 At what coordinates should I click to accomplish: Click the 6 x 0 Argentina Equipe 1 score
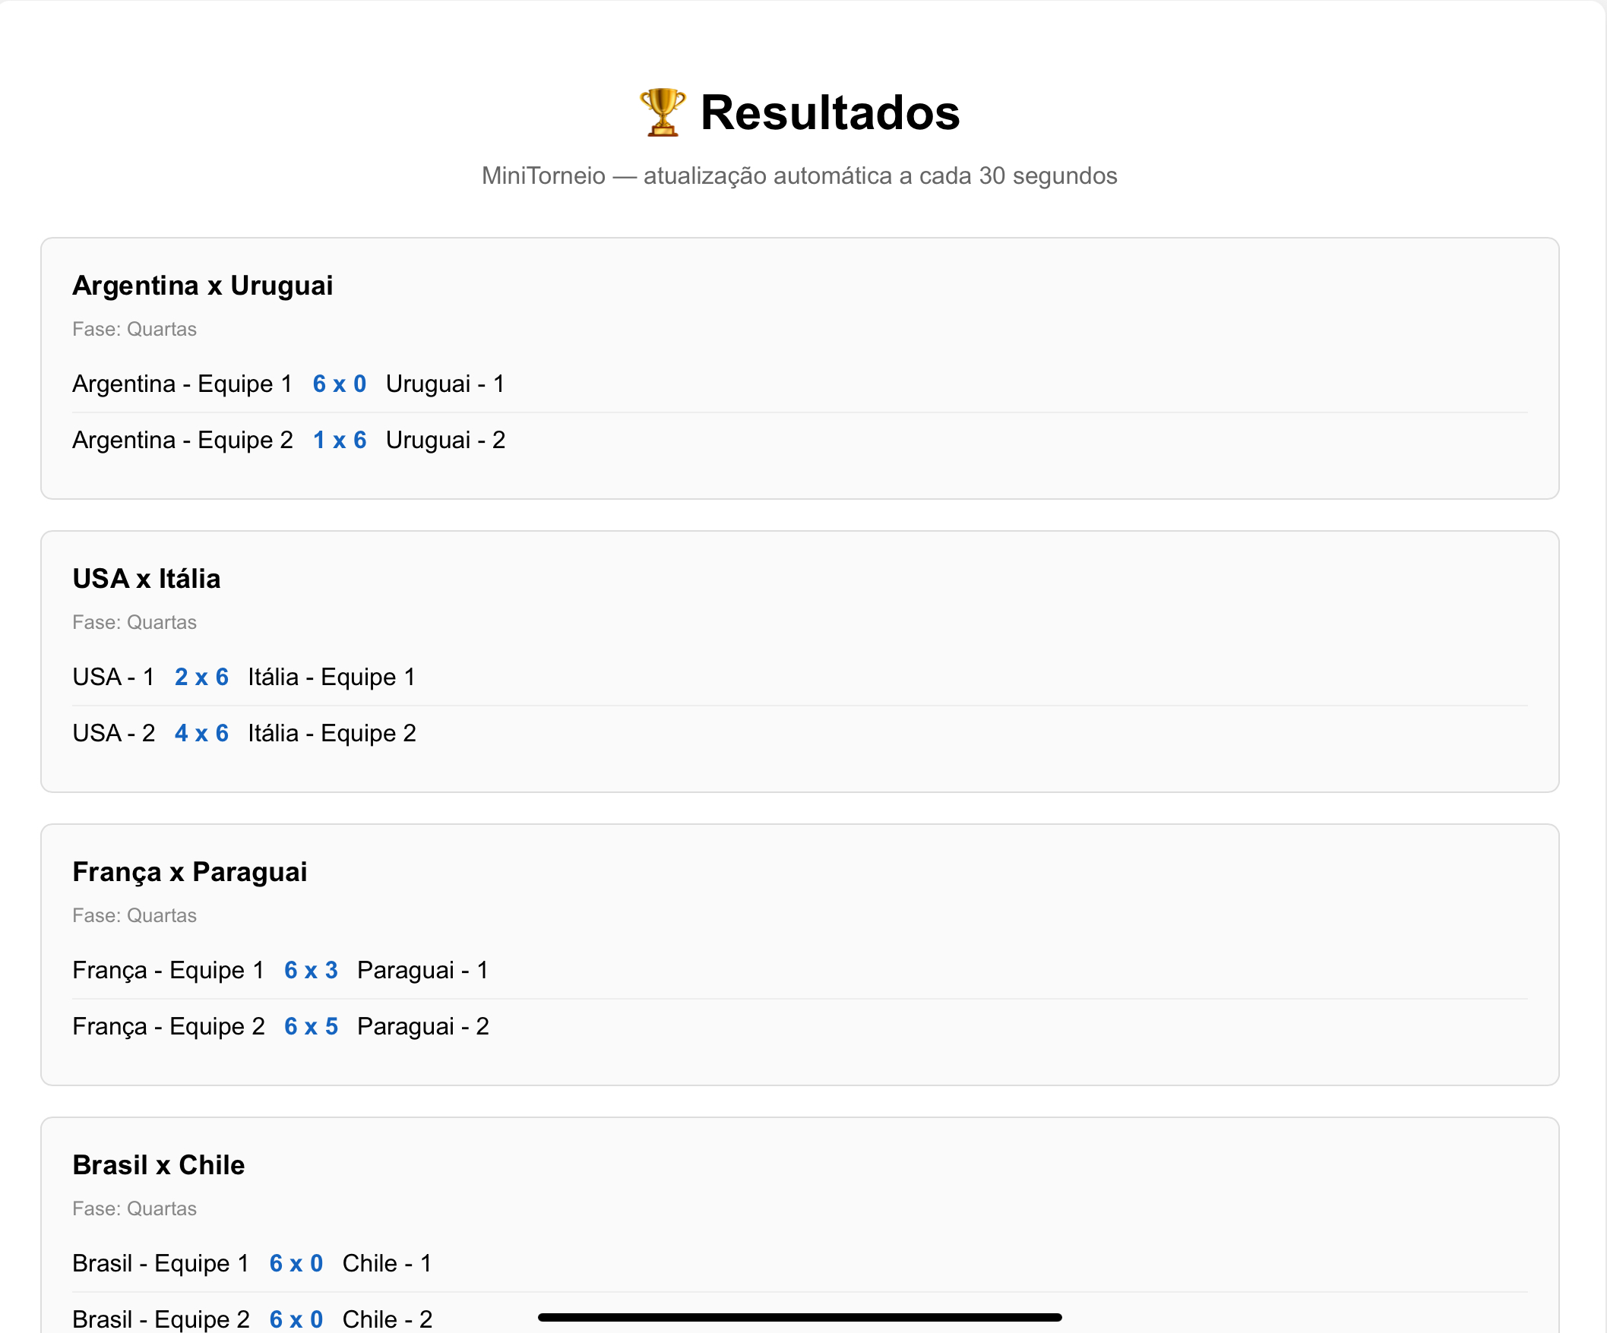(339, 384)
